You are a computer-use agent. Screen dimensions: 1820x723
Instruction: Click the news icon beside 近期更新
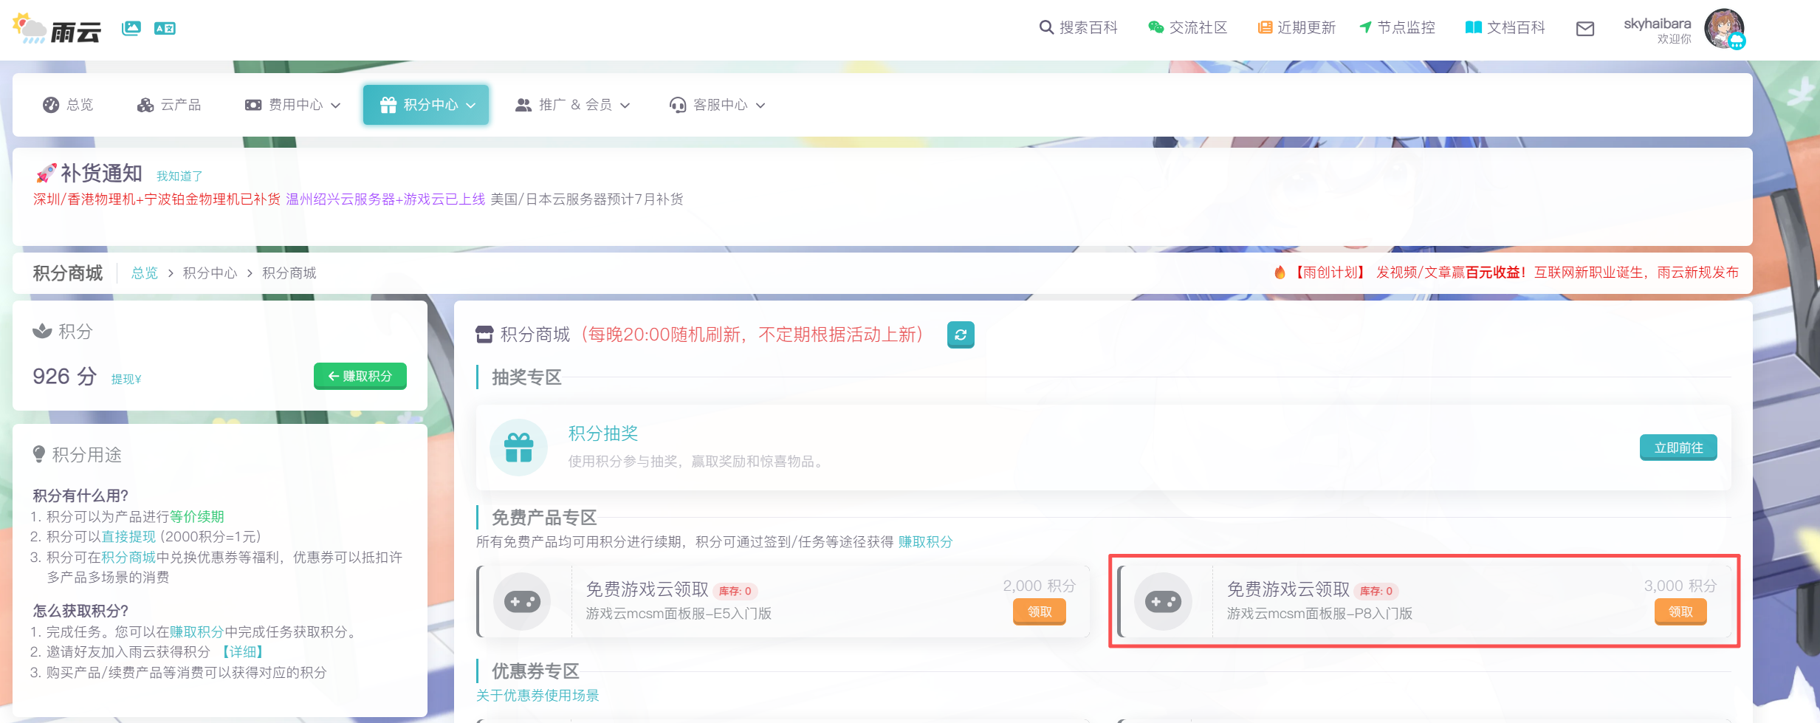[1265, 27]
